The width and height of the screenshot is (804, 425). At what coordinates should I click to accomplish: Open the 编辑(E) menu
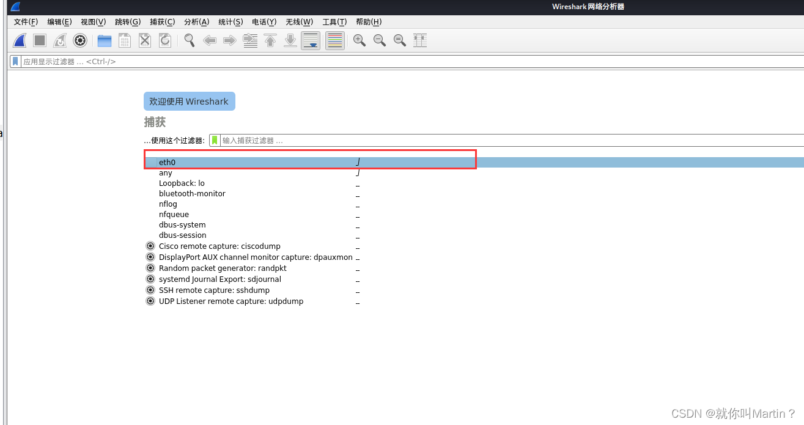click(x=59, y=22)
